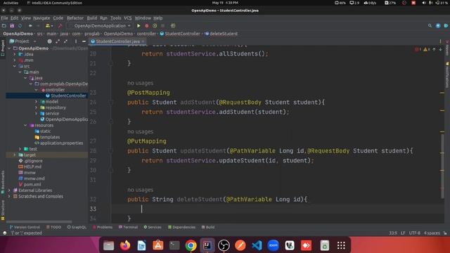Viewport: 450px width, 253px height.
Task: Open Zoom from the dock
Action: click(274, 245)
